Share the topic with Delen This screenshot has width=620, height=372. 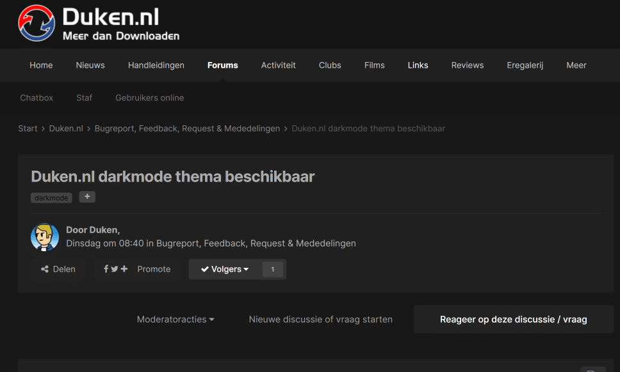tap(58, 269)
